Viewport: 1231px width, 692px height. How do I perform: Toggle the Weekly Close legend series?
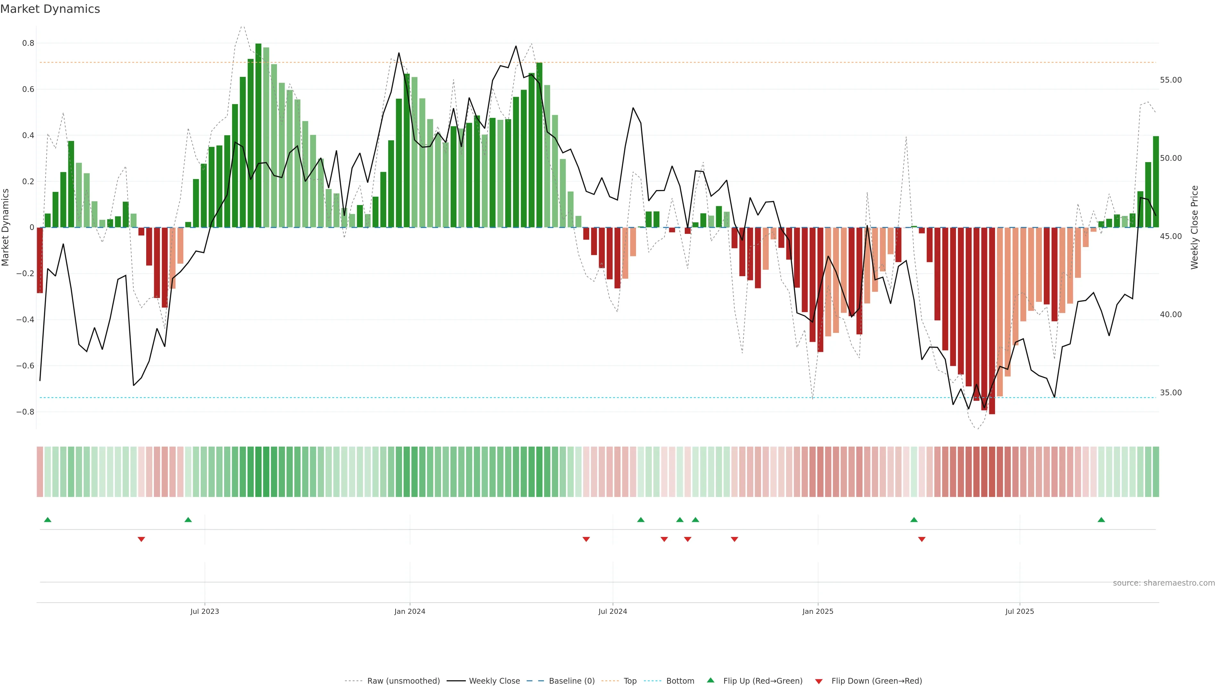(x=494, y=680)
